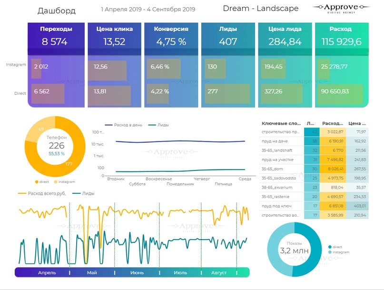Toggle direct legend dot under phone donut
The width and height of the screenshot is (384, 290).
point(37,182)
